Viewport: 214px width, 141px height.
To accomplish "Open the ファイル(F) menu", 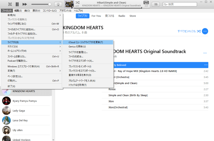I will 7,11.
